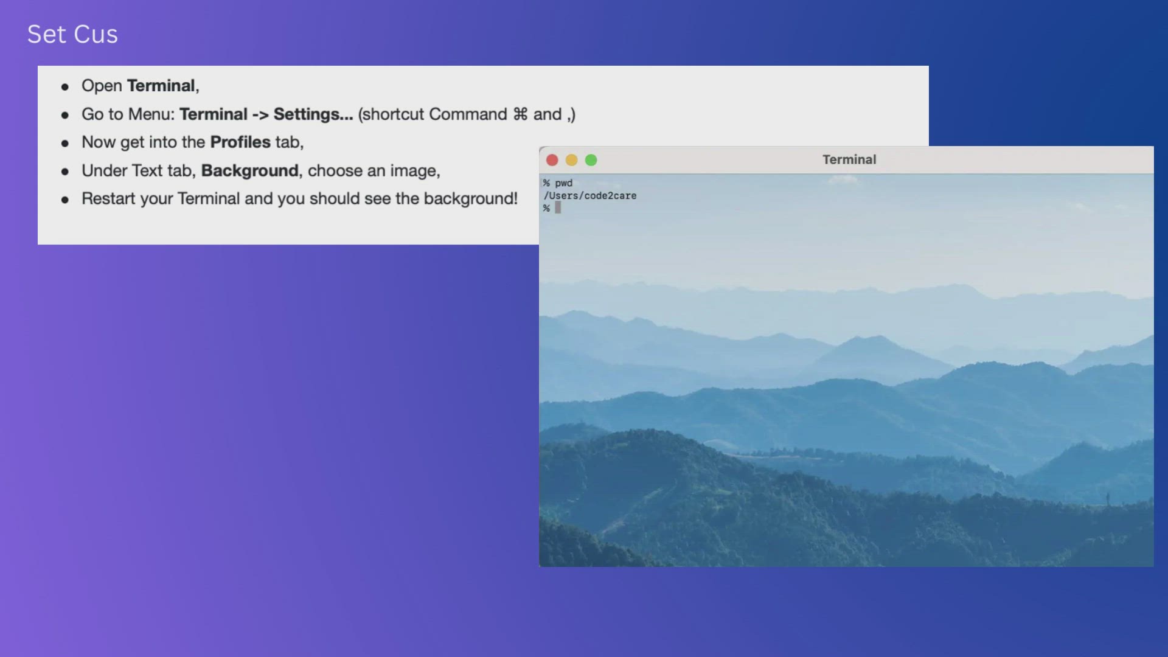Click the green fullscreen button on Terminal

[591, 160]
